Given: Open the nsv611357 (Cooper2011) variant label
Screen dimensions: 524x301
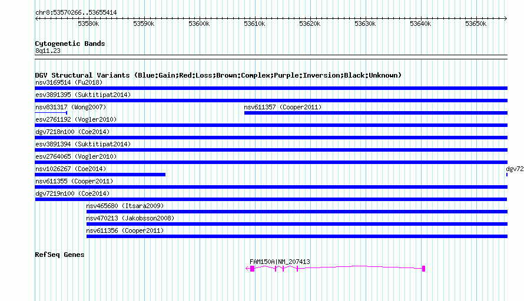Looking at the screenshot, I should [x=283, y=107].
